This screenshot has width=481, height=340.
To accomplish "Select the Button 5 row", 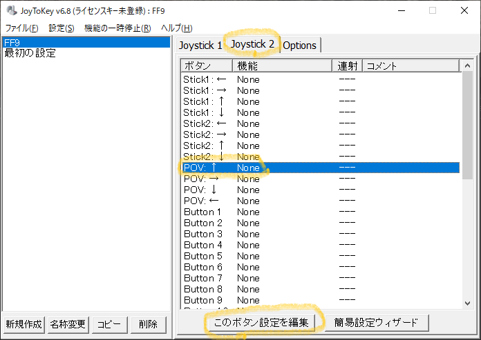I will click(321, 256).
